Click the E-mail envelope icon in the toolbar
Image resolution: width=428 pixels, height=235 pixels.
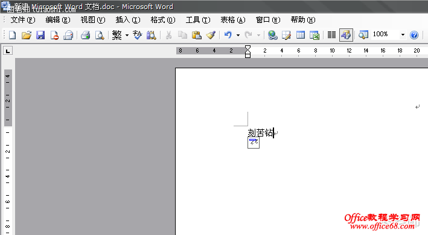coord(68,35)
